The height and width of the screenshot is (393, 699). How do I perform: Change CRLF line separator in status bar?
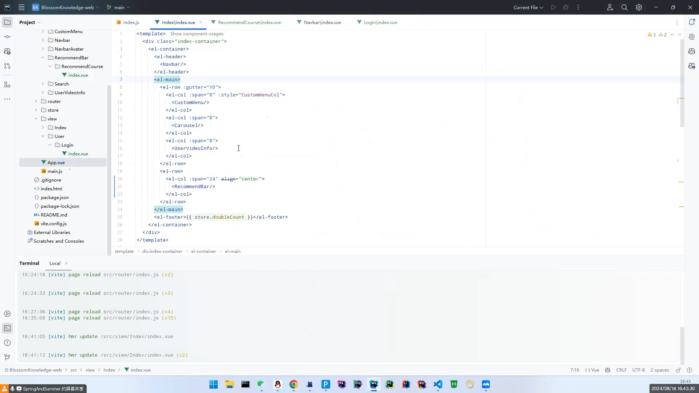point(621,370)
